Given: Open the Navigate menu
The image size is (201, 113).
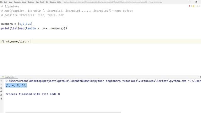Looking at the screenshot, I should pos(17,2).
